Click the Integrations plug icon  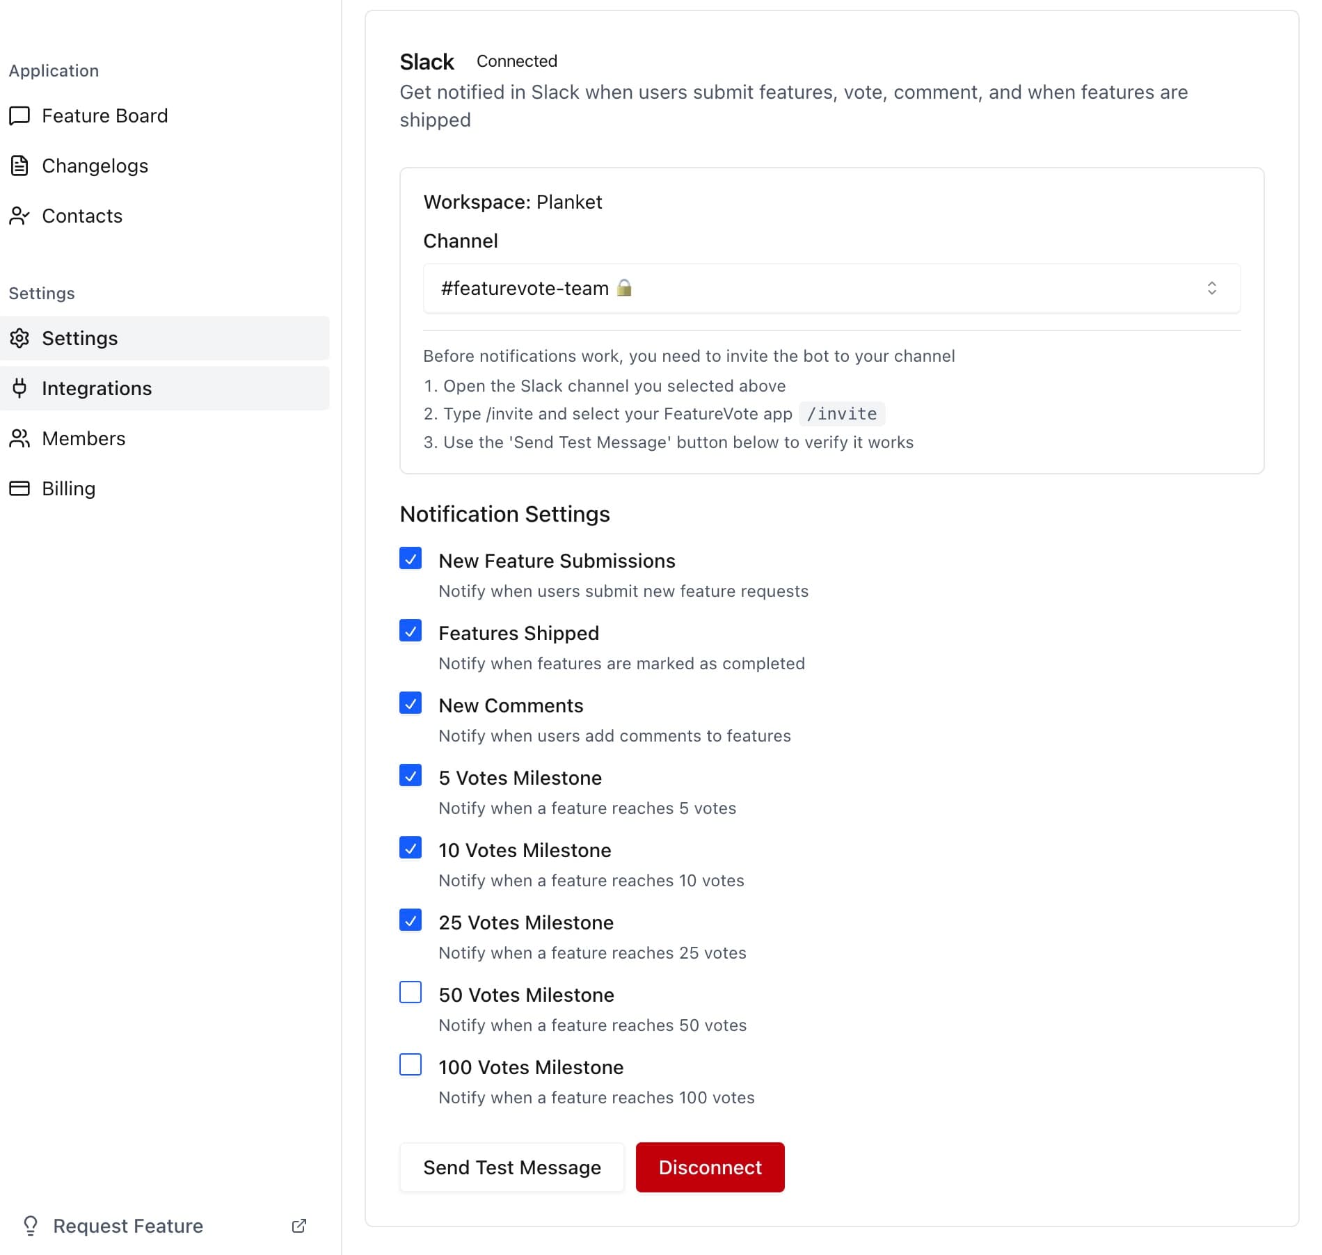click(x=19, y=388)
